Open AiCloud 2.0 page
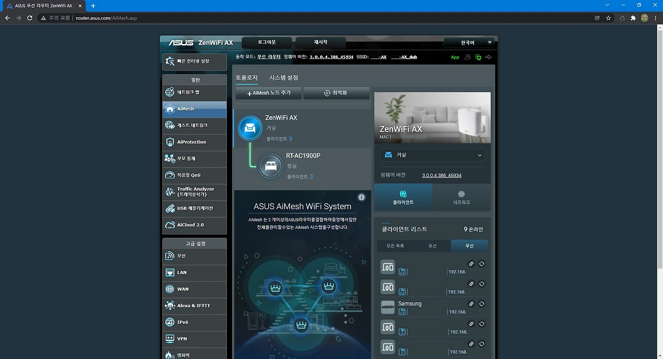 coord(194,225)
